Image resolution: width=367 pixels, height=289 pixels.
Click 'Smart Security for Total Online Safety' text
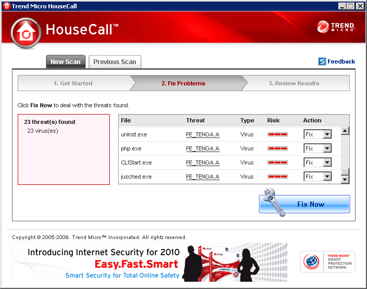pyautogui.click(x=122, y=275)
